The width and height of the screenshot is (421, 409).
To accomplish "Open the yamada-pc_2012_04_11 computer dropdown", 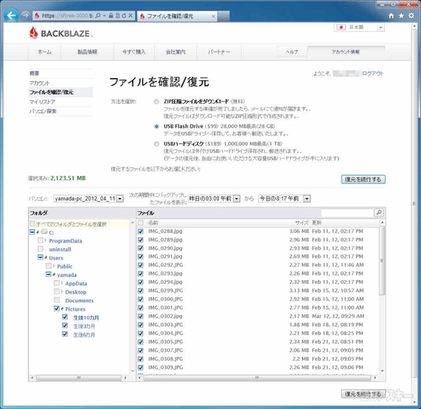I will pyautogui.click(x=88, y=199).
